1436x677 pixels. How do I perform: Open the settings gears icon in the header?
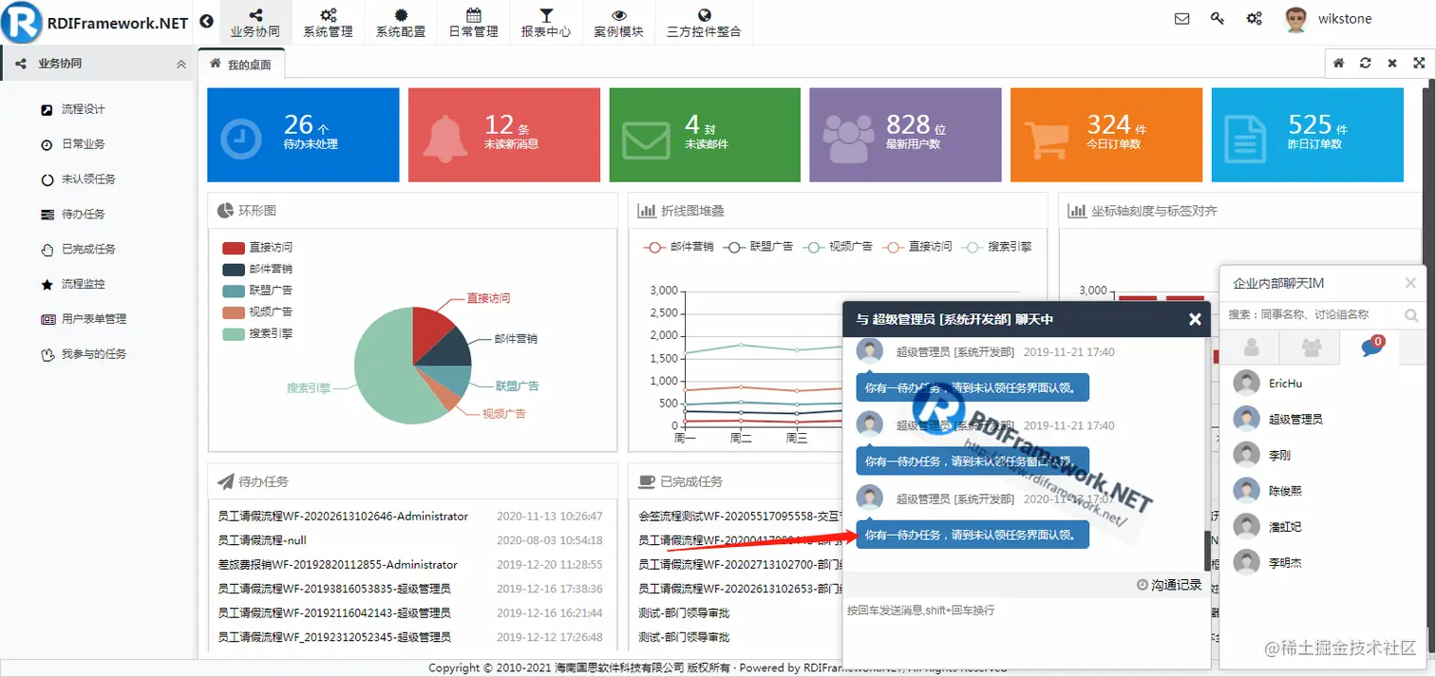[1254, 18]
